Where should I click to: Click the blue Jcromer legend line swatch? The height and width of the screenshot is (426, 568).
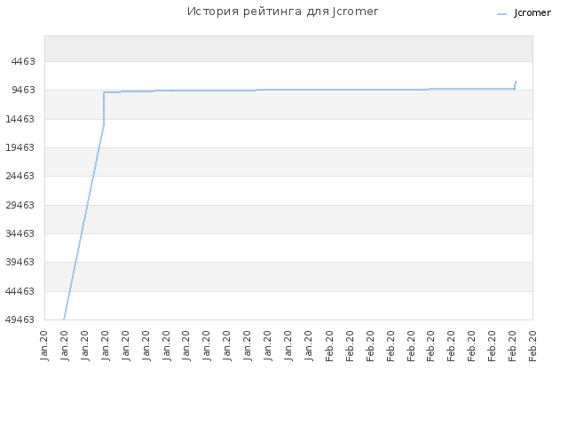tap(501, 14)
